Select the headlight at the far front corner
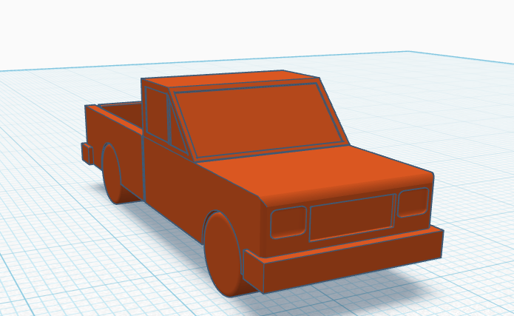The height and width of the screenshot is (316, 514). tap(413, 202)
